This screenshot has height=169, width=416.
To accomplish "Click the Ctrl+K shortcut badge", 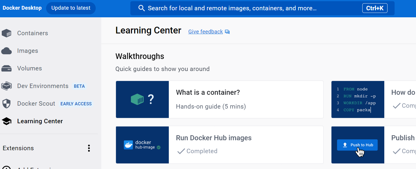I will [x=375, y=8].
